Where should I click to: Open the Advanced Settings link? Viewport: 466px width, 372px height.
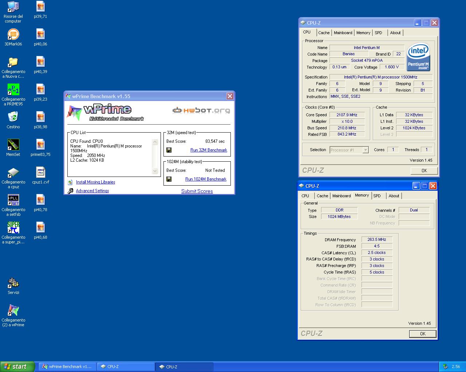92,191
